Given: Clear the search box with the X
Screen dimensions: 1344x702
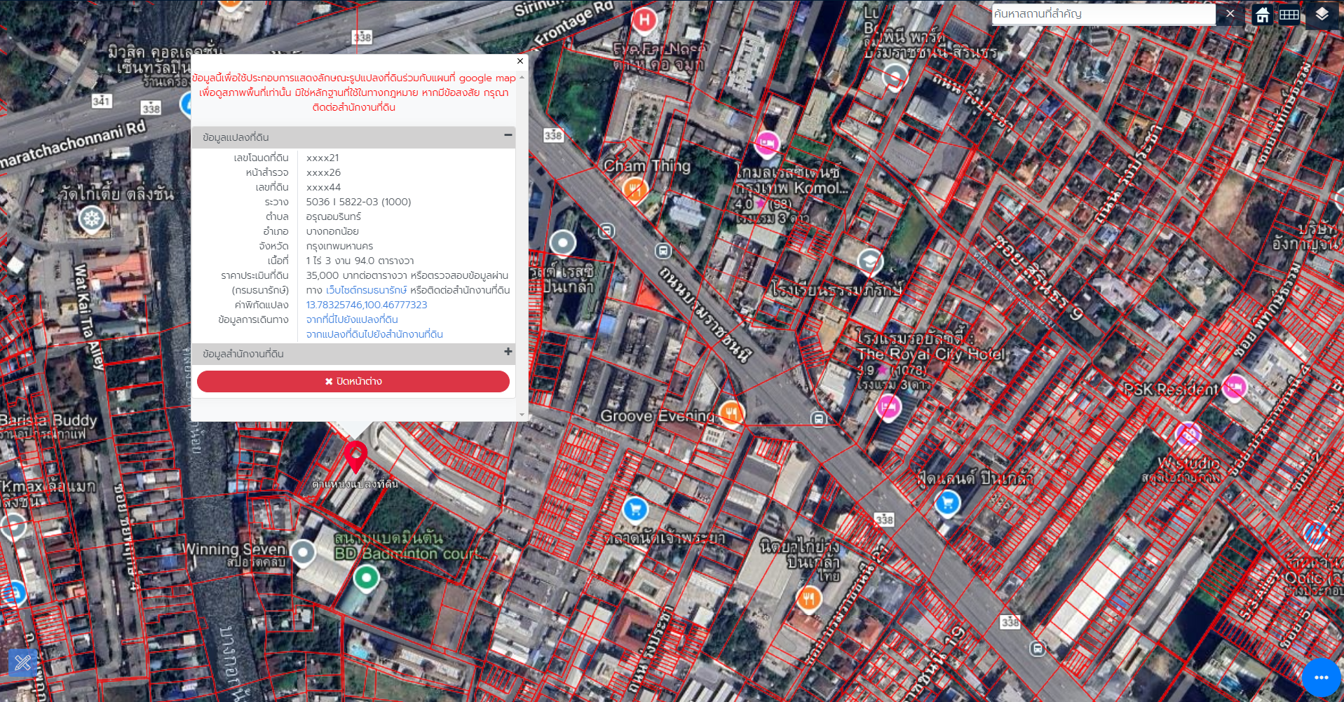Looking at the screenshot, I should click(1230, 14).
